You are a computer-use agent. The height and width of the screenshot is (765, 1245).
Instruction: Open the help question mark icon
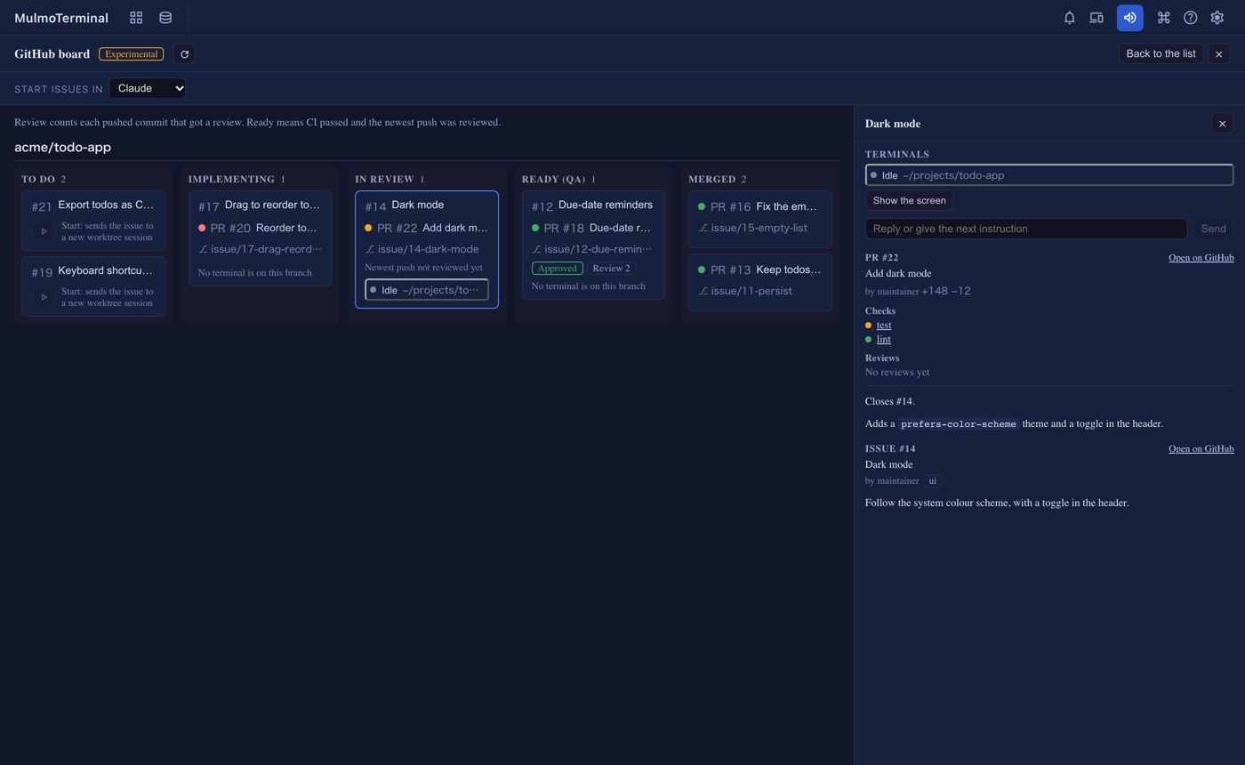pyautogui.click(x=1191, y=18)
